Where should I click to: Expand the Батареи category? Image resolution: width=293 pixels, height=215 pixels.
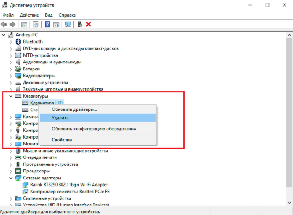coord(11,69)
